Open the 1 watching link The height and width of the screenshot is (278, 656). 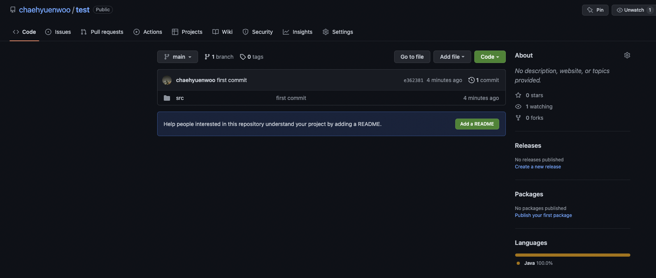[x=534, y=107]
